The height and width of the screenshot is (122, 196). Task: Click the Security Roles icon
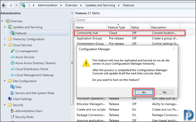[x=12, y=117]
